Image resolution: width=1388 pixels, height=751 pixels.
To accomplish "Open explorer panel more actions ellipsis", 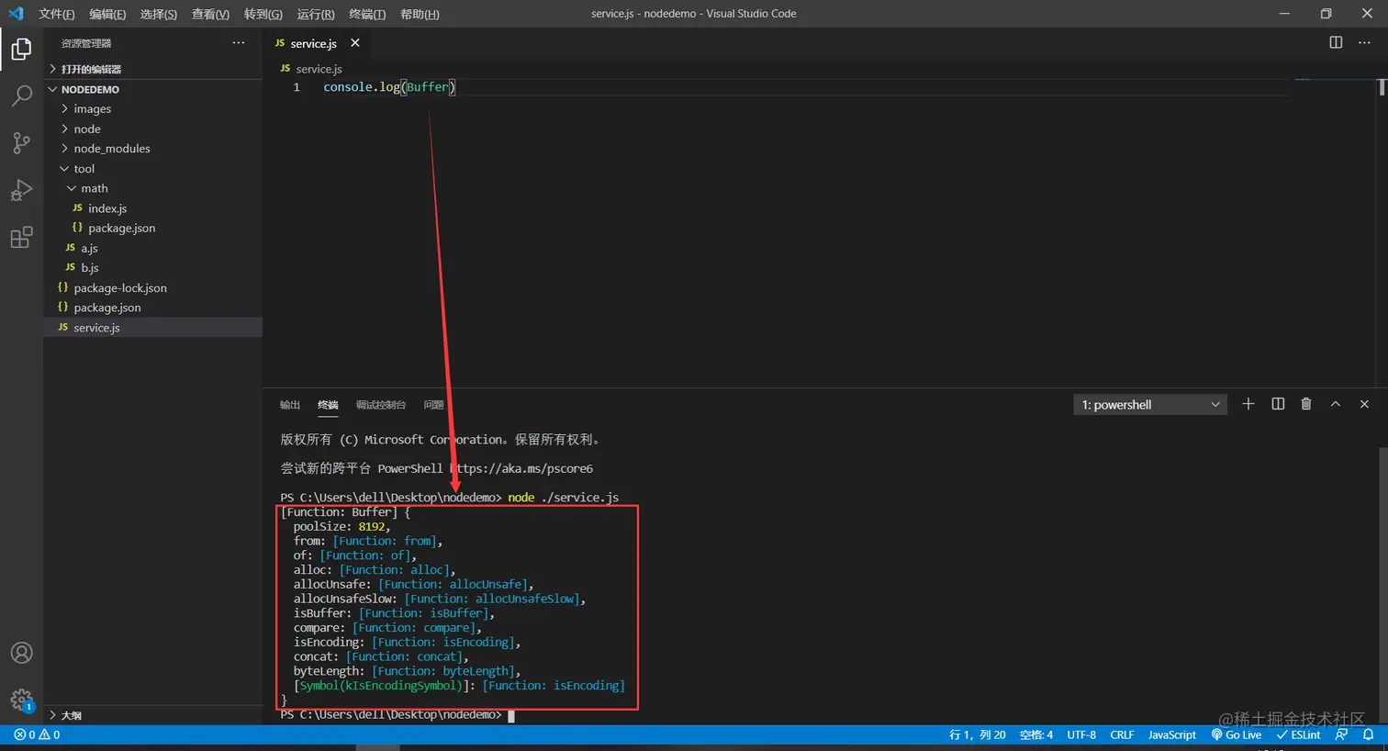I will (x=239, y=43).
